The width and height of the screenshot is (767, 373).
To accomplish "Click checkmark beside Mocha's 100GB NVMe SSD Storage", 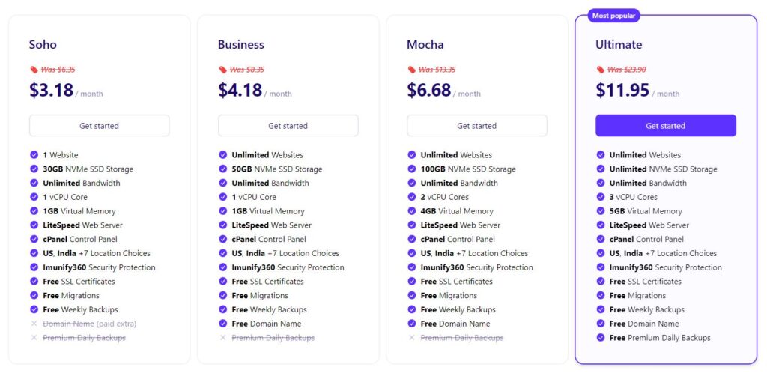I will pyautogui.click(x=411, y=169).
